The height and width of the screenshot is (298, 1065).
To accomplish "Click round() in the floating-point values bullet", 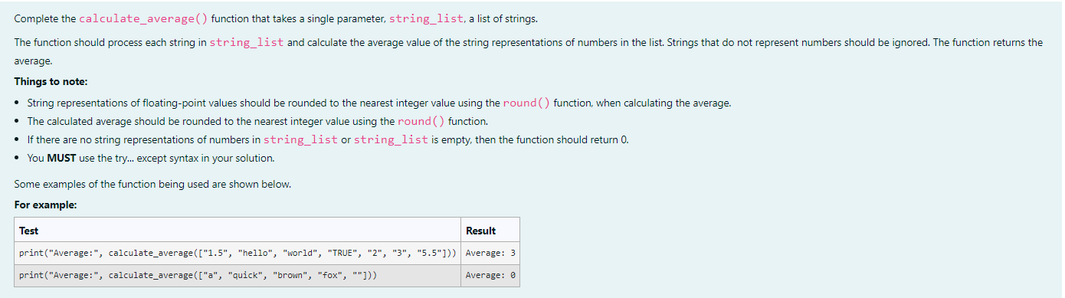I will pyautogui.click(x=526, y=103).
